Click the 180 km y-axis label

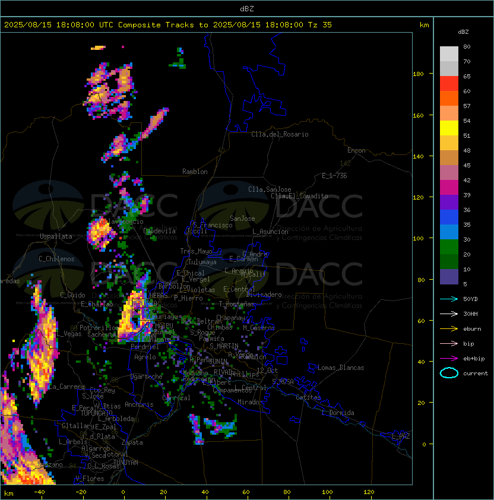418,74
